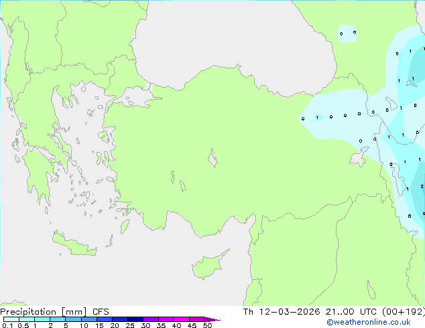Click the 25–30 mm legend swatch
Image resolution: width=425 pixels, height=328 pixels.
[x=135, y=319]
